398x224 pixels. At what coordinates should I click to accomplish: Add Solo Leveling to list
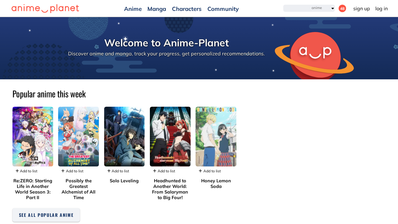coord(118,171)
